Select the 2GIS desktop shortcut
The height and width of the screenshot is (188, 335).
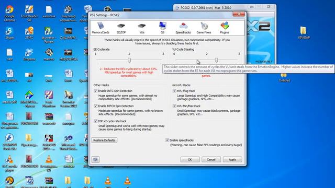click(x=29, y=33)
